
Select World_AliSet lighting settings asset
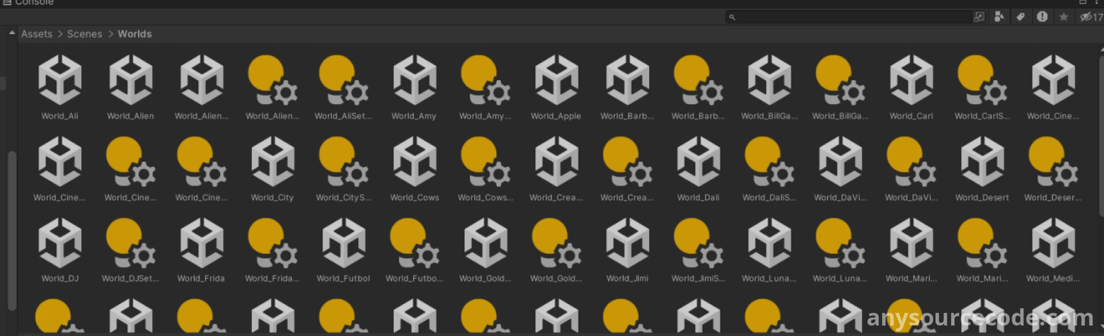coord(343,81)
